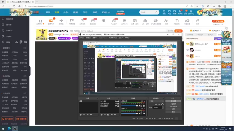Click OBS 开始录制 button
Screen dimensions: 234x131
pos(173,104)
